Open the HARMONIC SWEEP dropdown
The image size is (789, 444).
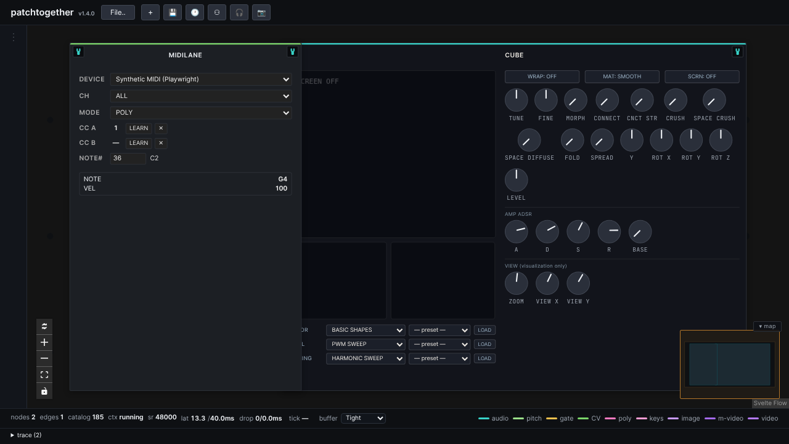click(366, 358)
